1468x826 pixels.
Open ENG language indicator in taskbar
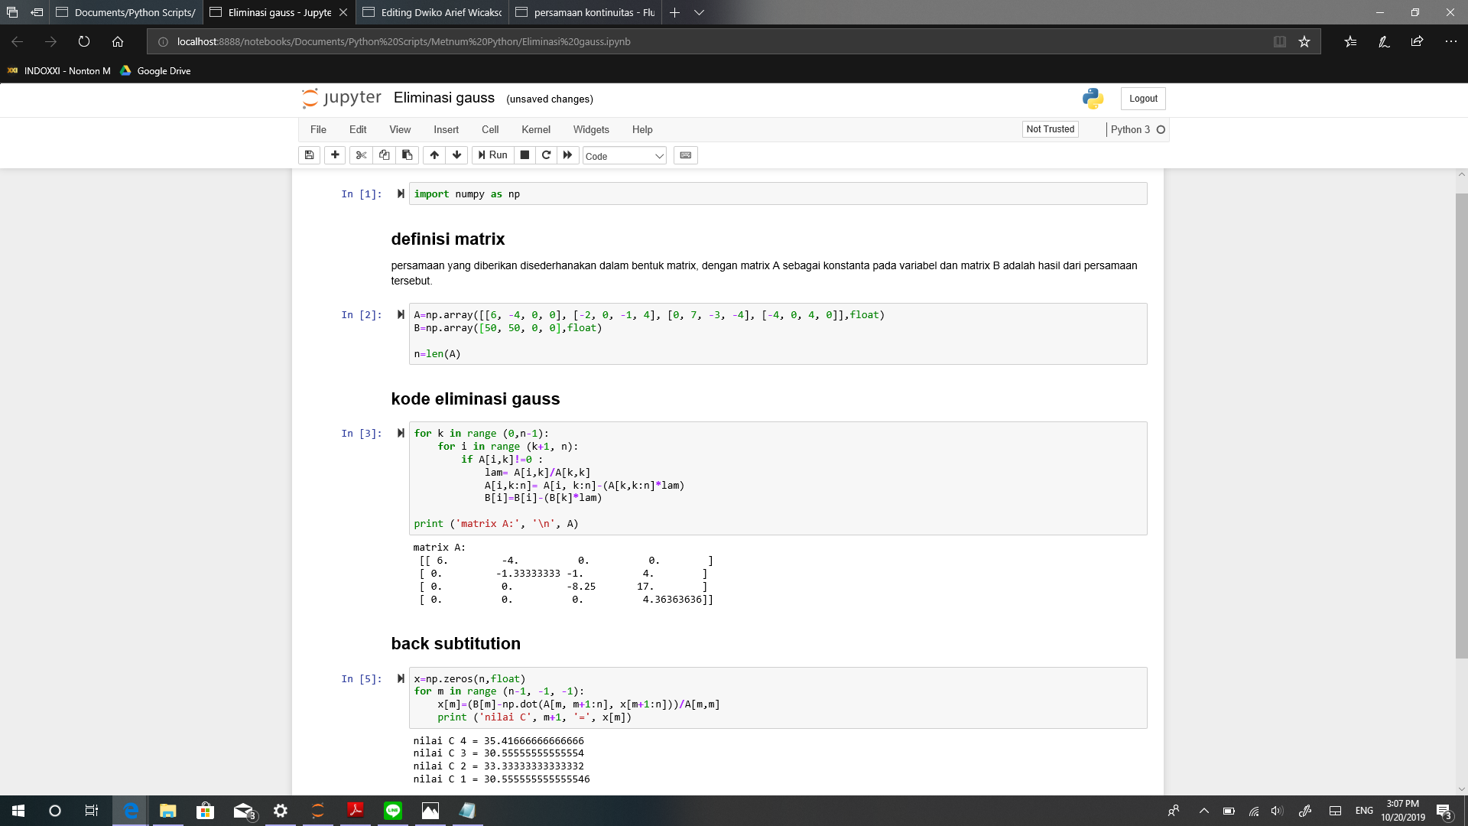pos(1364,811)
